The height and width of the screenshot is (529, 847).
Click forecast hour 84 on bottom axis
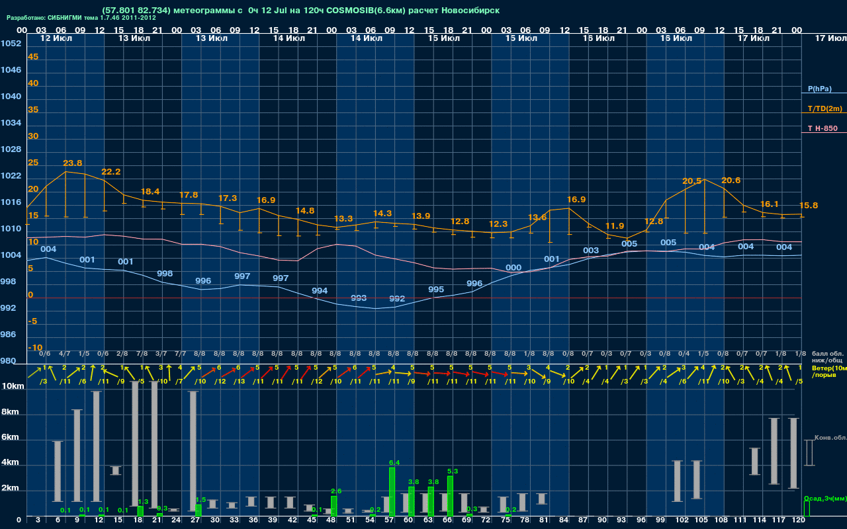pyautogui.click(x=564, y=521)
